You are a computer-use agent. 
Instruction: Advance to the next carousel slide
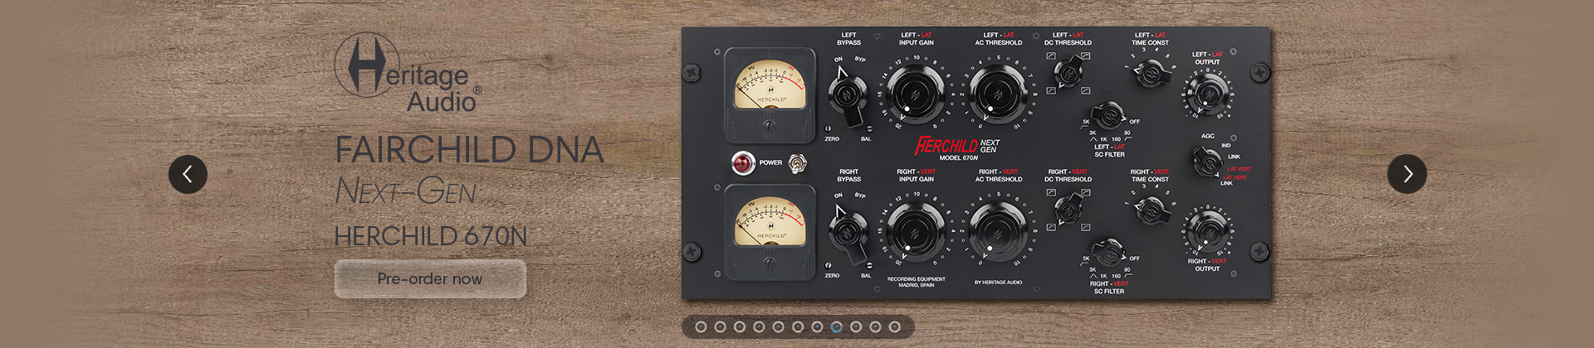(1406, 174)
